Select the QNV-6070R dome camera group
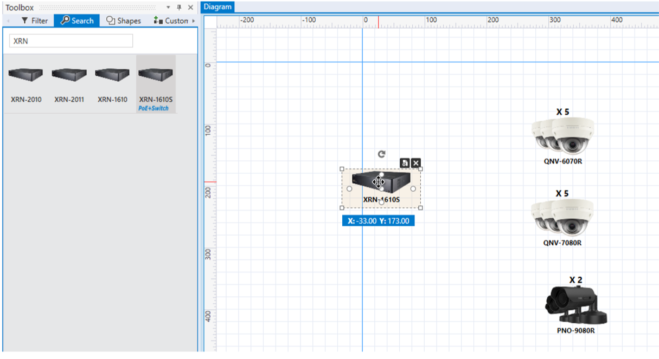Viewport: 659px width, 359px height. pyautogui.click(x=562, y=136)
